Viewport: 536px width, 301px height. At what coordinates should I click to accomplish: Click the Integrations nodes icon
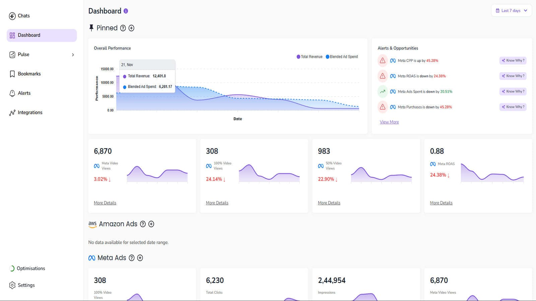[x=12, y=113]
